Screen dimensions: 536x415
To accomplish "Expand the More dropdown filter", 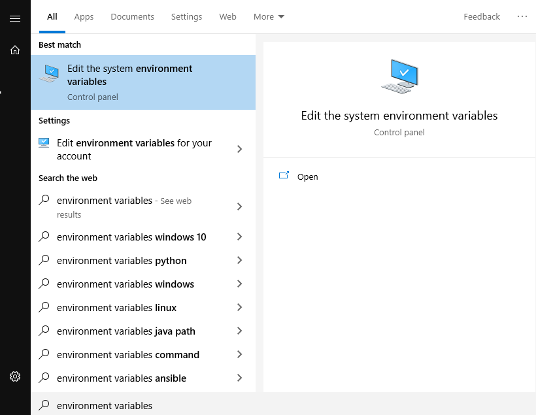I will [269, 16].
